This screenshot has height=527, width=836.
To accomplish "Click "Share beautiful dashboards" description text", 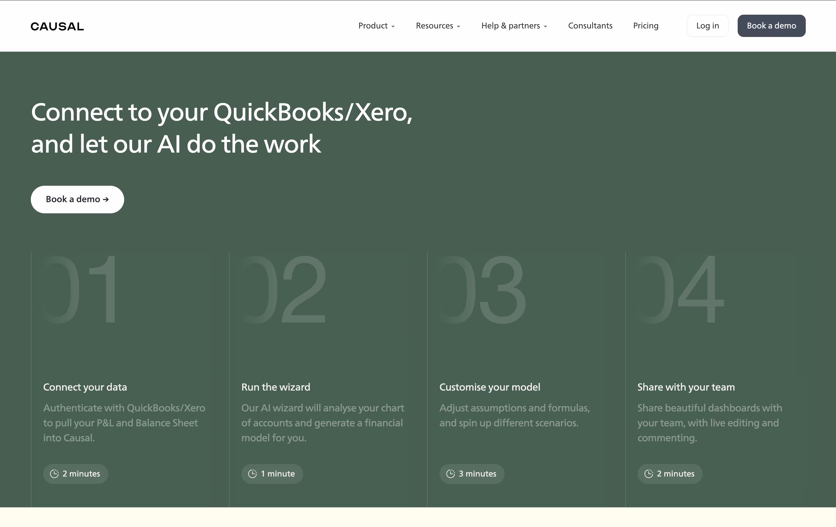I will [709, 423].
